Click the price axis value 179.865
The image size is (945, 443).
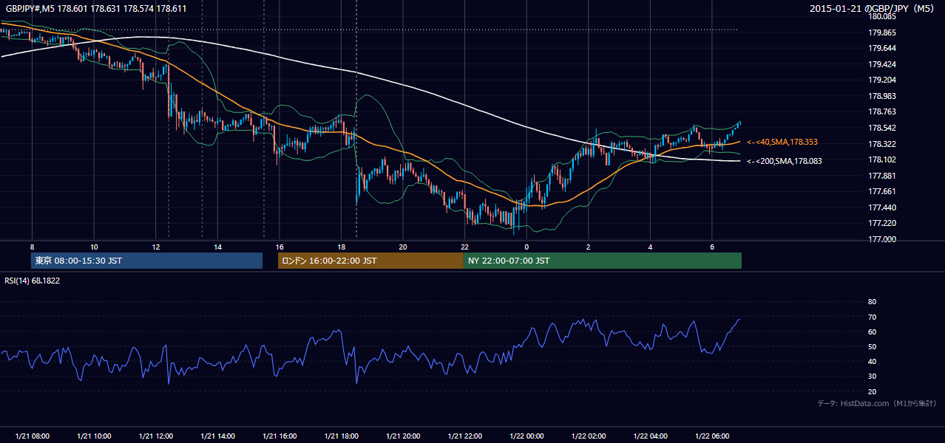(881, 32)
